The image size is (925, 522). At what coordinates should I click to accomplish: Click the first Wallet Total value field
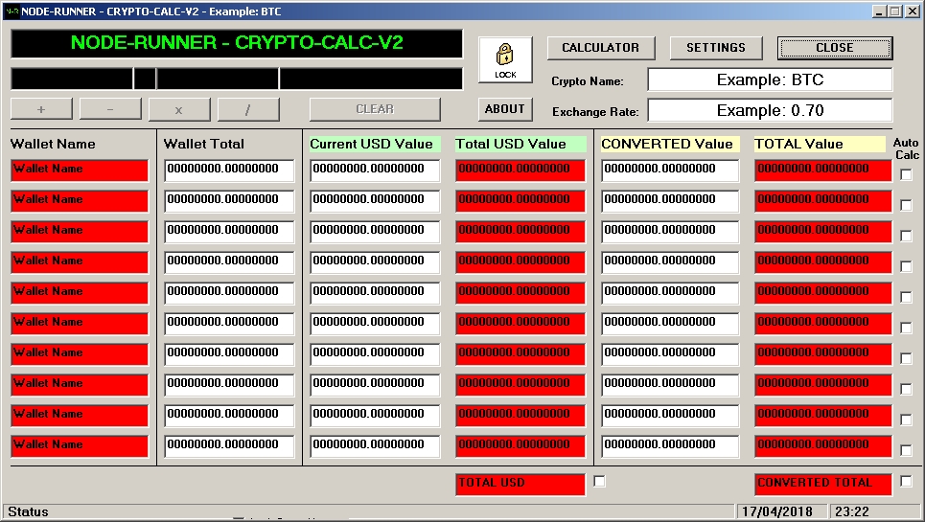229,170
